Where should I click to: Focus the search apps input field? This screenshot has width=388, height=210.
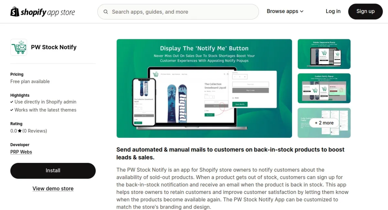181,12
